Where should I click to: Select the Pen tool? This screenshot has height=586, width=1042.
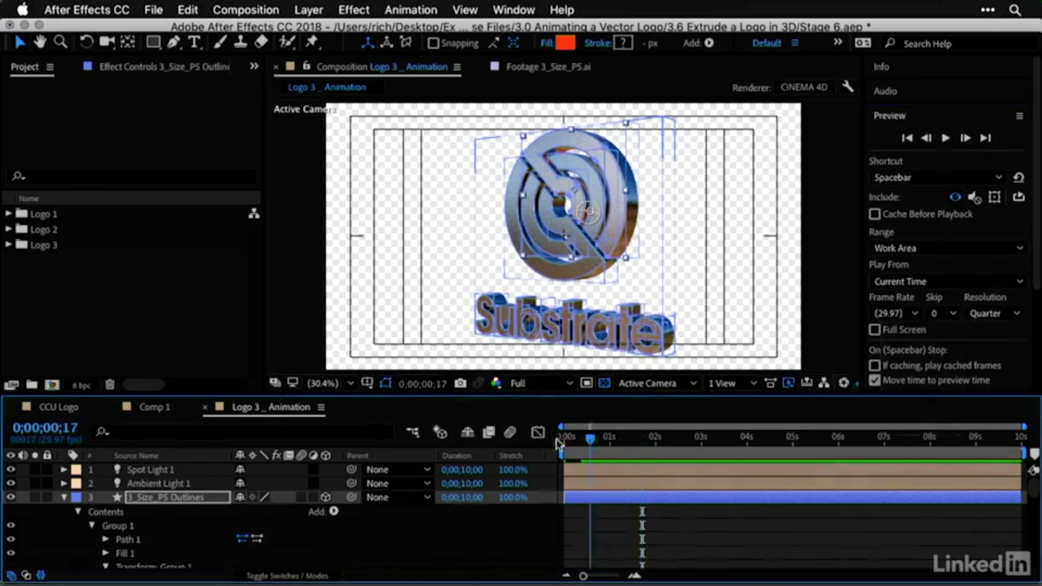pyautogui.click(x=174, y=42)
